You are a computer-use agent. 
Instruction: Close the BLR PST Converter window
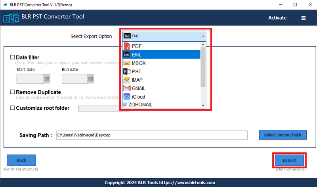pyautogui.click(x=310, y=5)
